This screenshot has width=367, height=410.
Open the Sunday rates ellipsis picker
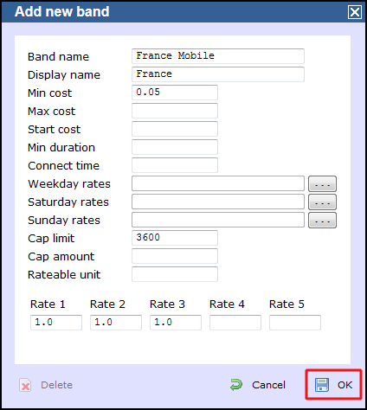[322, 220]
